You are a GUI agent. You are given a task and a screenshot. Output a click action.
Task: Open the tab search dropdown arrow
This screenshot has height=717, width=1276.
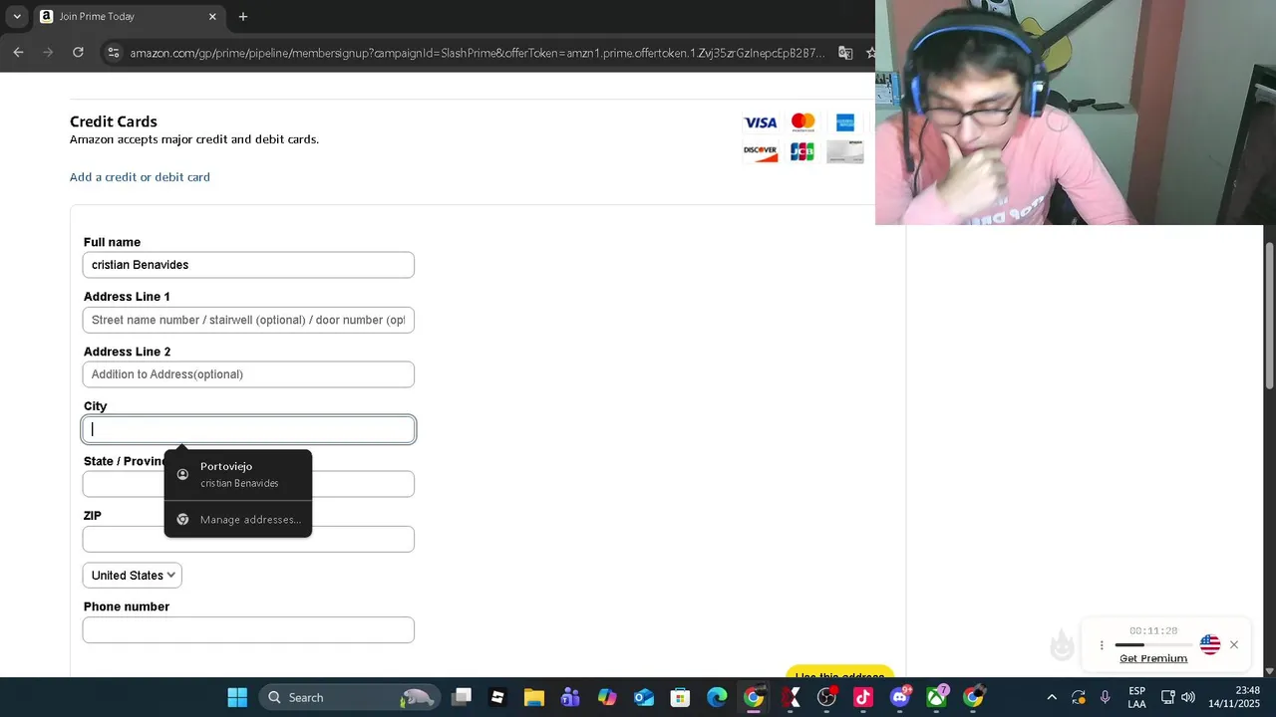click(x=17, y=16)
